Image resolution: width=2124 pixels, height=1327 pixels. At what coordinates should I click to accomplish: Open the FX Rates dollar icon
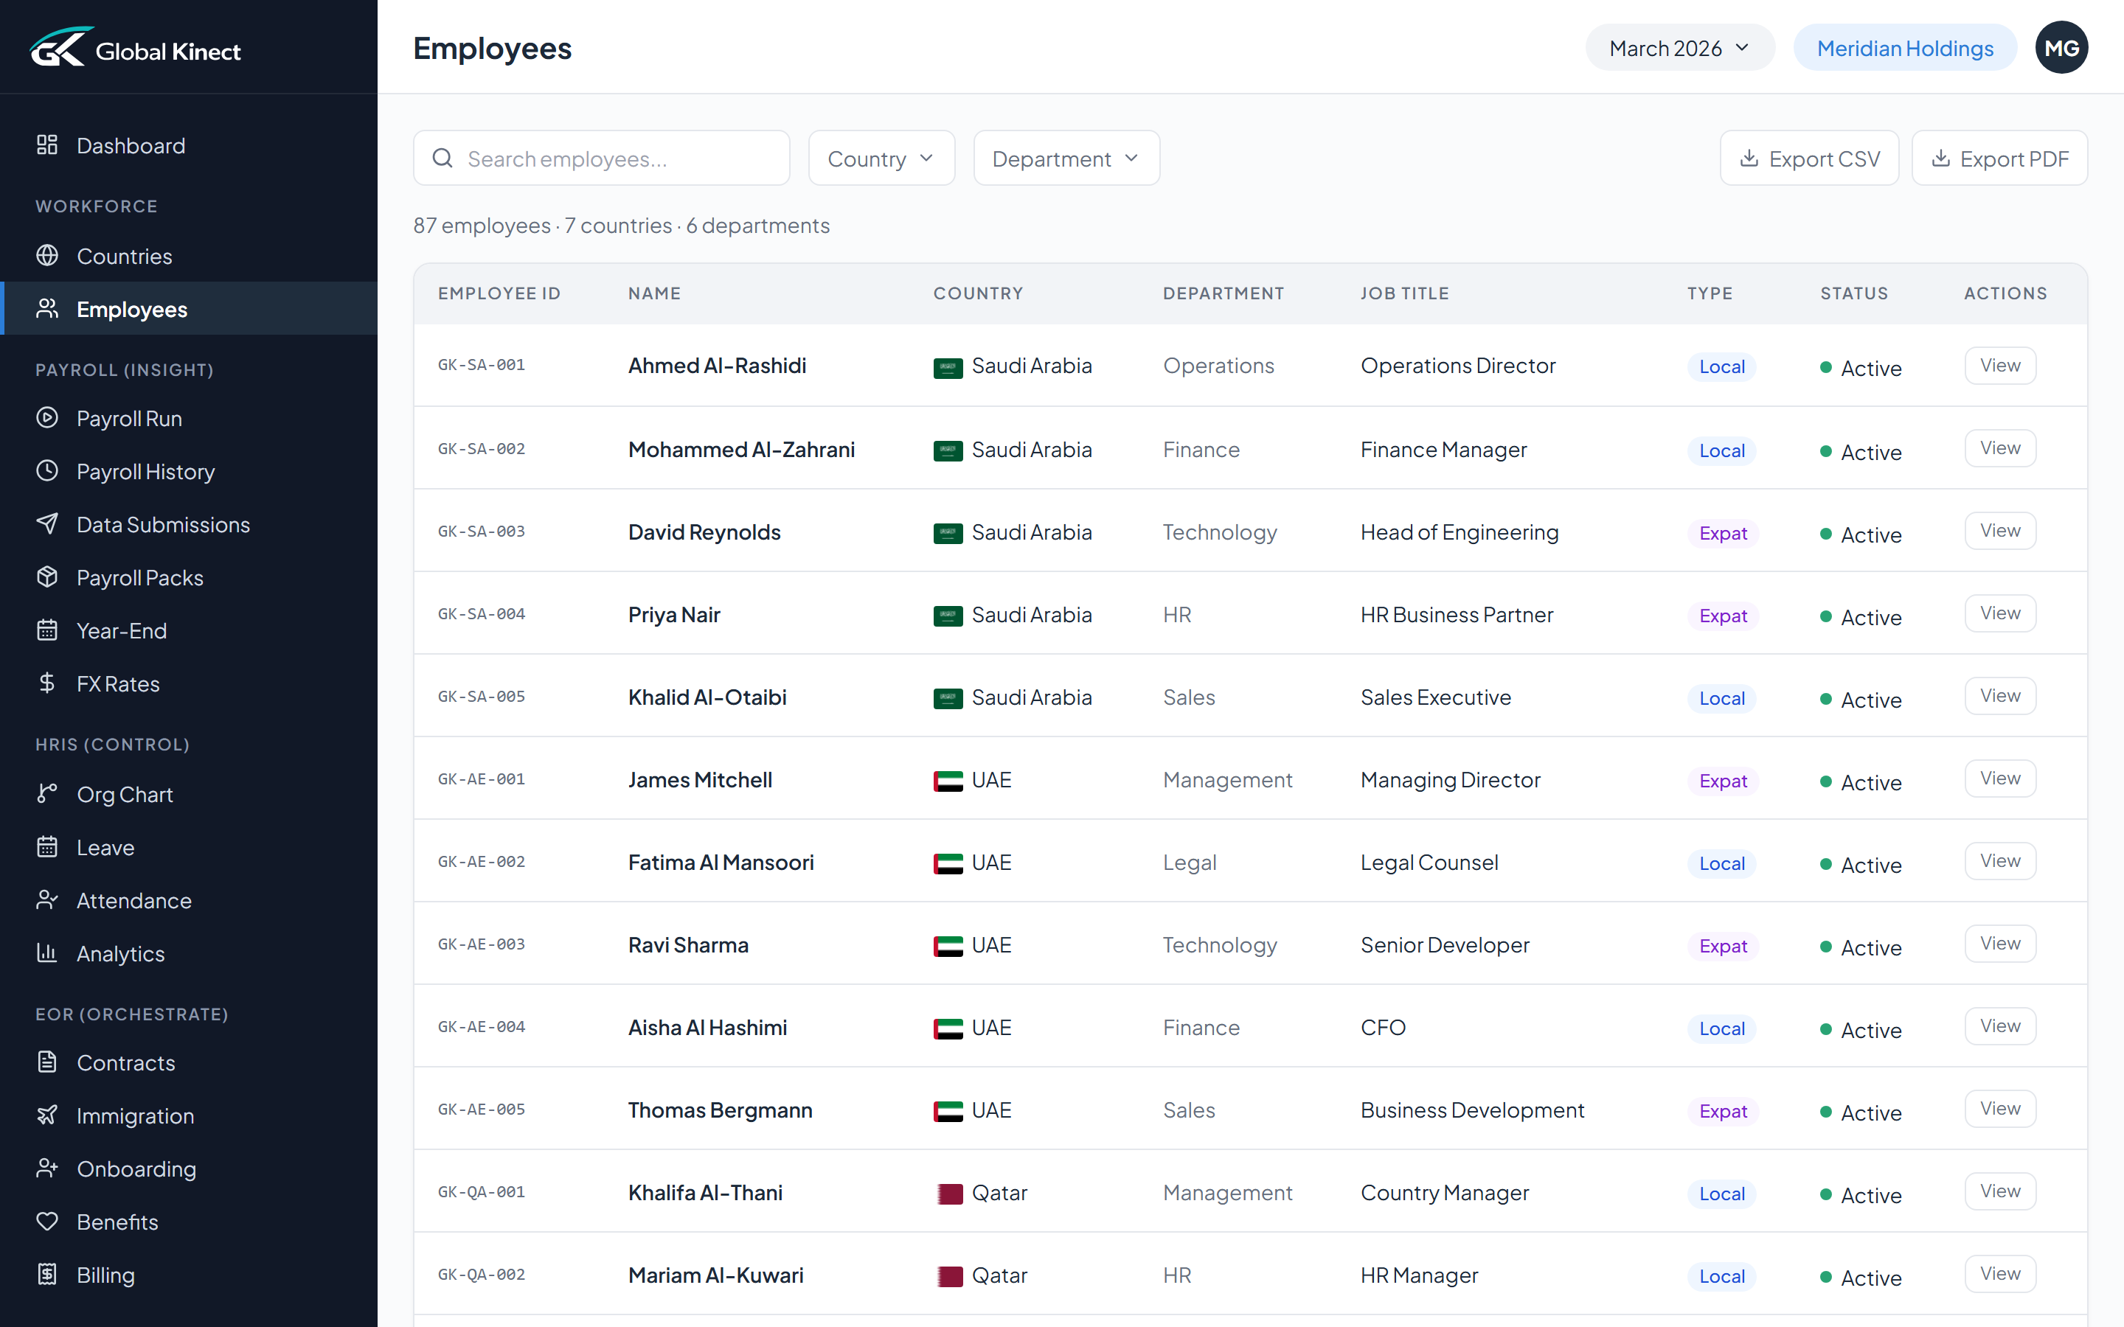pyautogui.click(x=47, y=683)
